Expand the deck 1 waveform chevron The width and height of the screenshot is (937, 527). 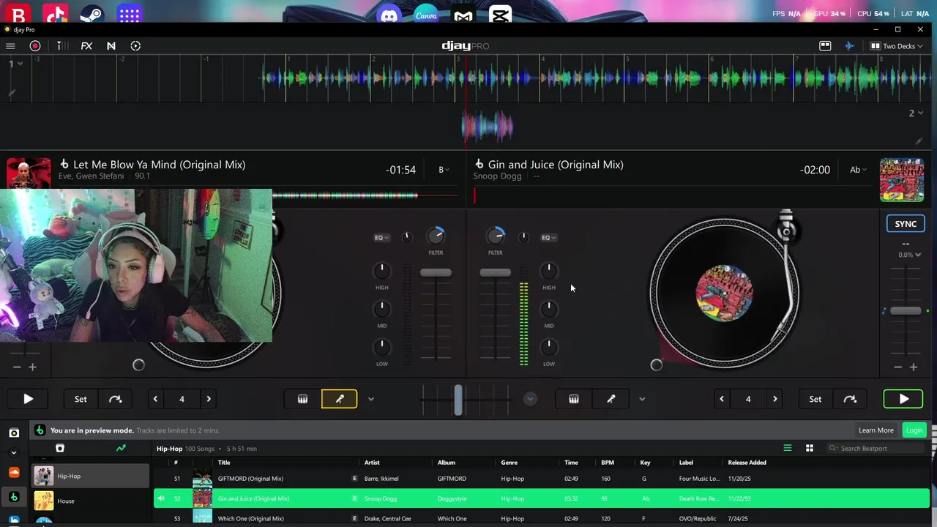(x=20, y=64)
